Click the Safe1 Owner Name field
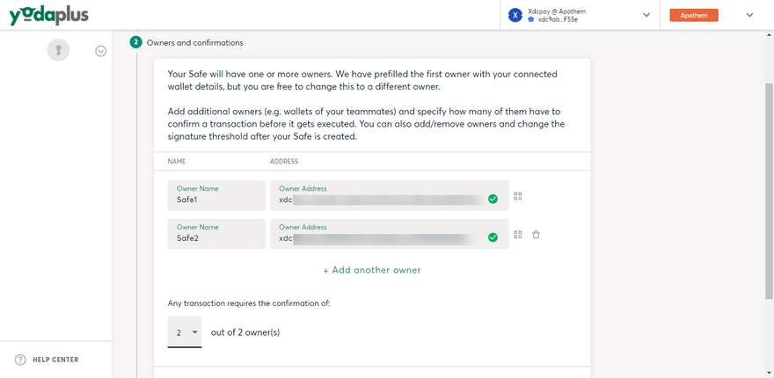The width and height of the screenshot is (774, 378). (216, 195)
